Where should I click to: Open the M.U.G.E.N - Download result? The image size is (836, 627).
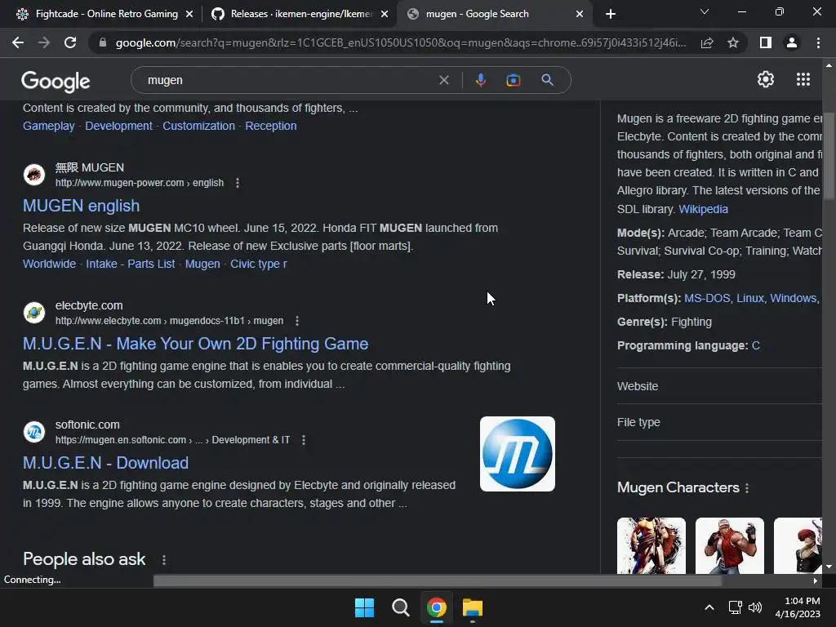[105, 464]
